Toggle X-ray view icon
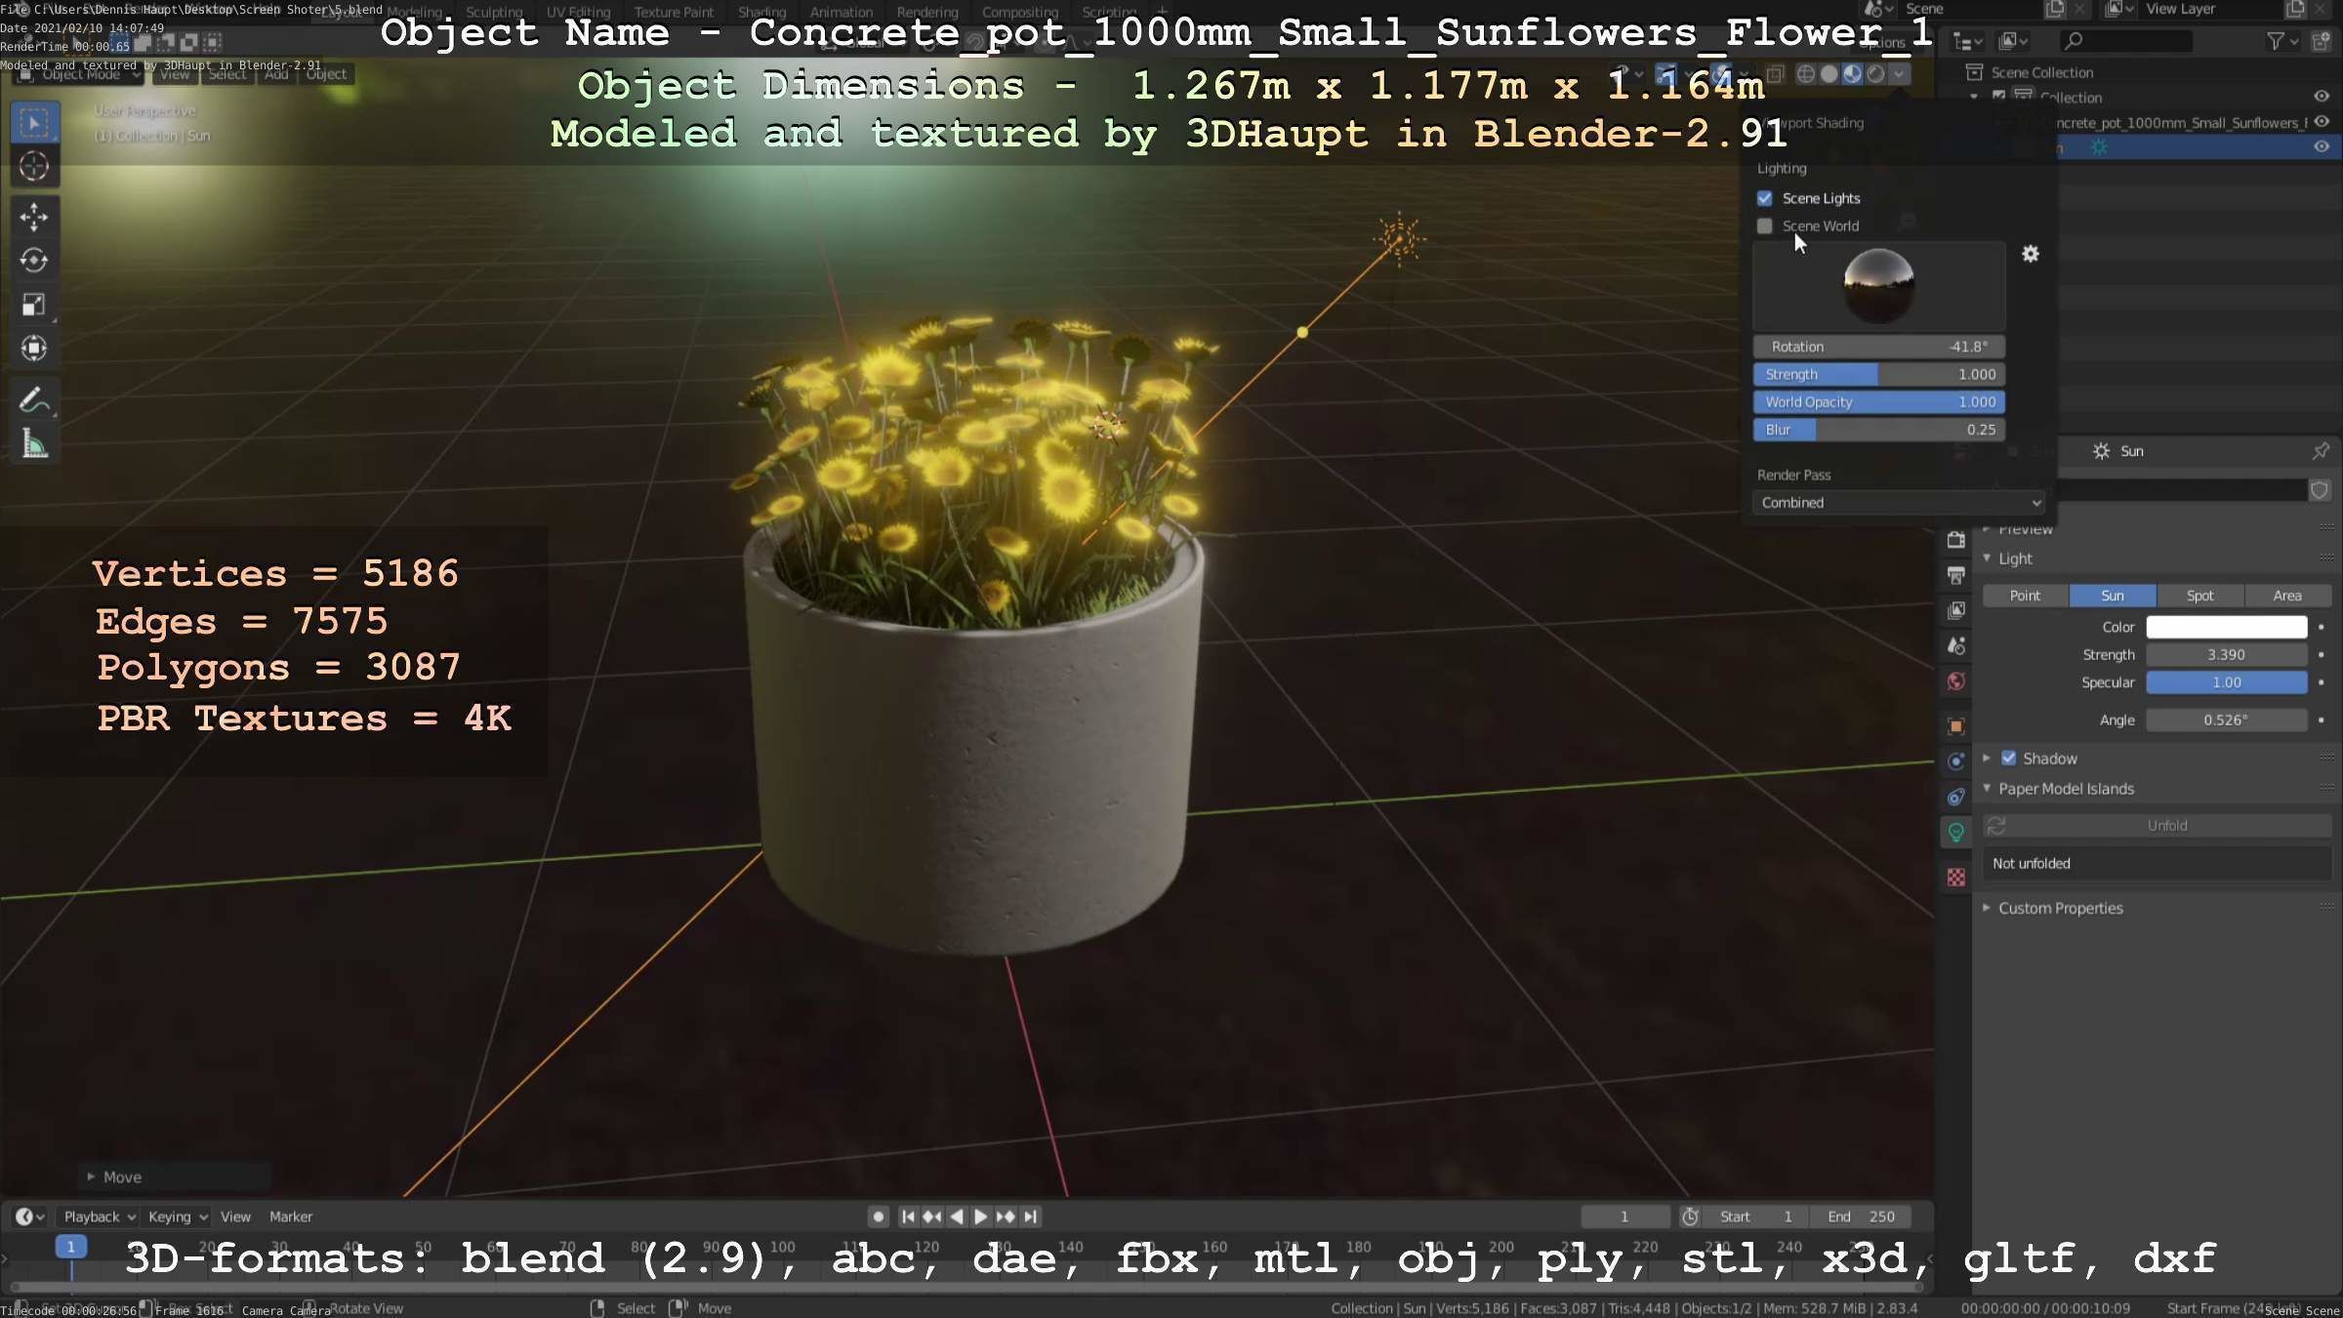This screenshot has height=1318, width=2343. (x=1776, y=74)
